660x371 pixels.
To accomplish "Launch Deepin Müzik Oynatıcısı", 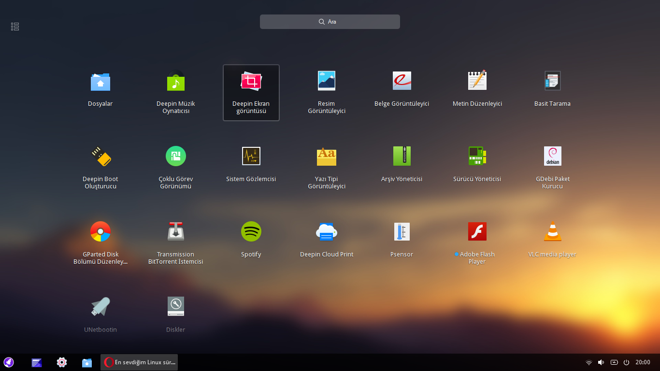I will click(176, 81).
